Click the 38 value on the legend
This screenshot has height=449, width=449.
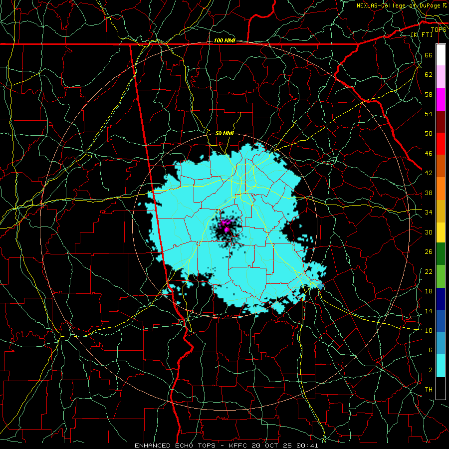point(429,193)
